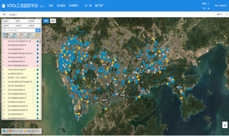Screen dimensions: 229x136
Task: Expand the 限产停产 navigation menu
Action: tap(100, 6)
